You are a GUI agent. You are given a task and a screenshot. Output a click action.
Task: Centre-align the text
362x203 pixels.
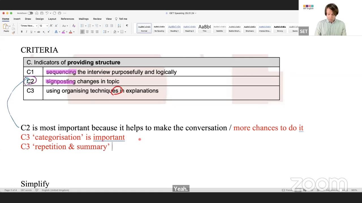(87, 32)
